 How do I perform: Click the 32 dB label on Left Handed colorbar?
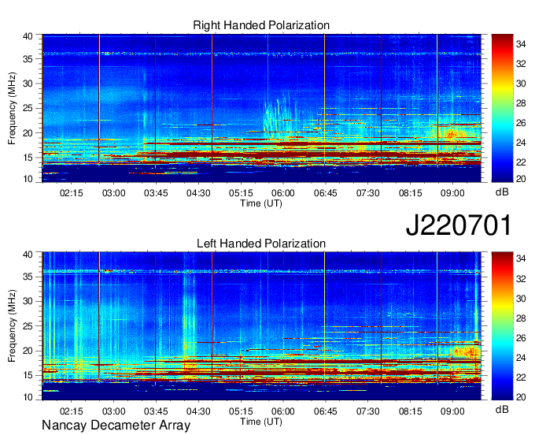(521, 279)
